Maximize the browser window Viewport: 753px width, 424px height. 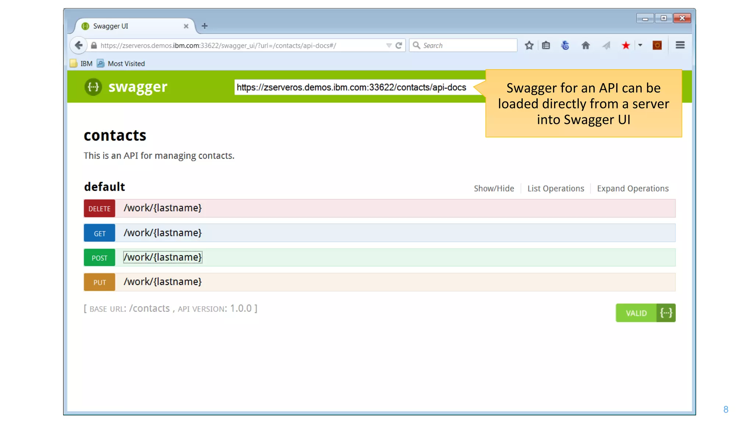[x=664, y=18]
